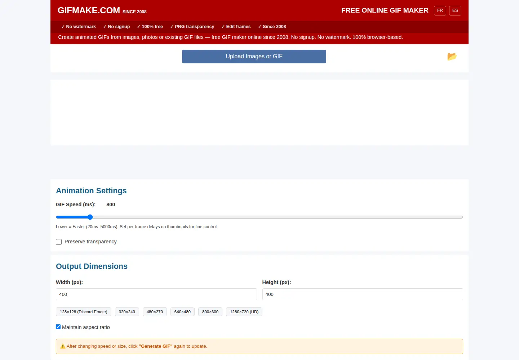The image size is (519, 360).
Task: Enable Preserve transparency checkbox
Action: [x=59, y=242]
